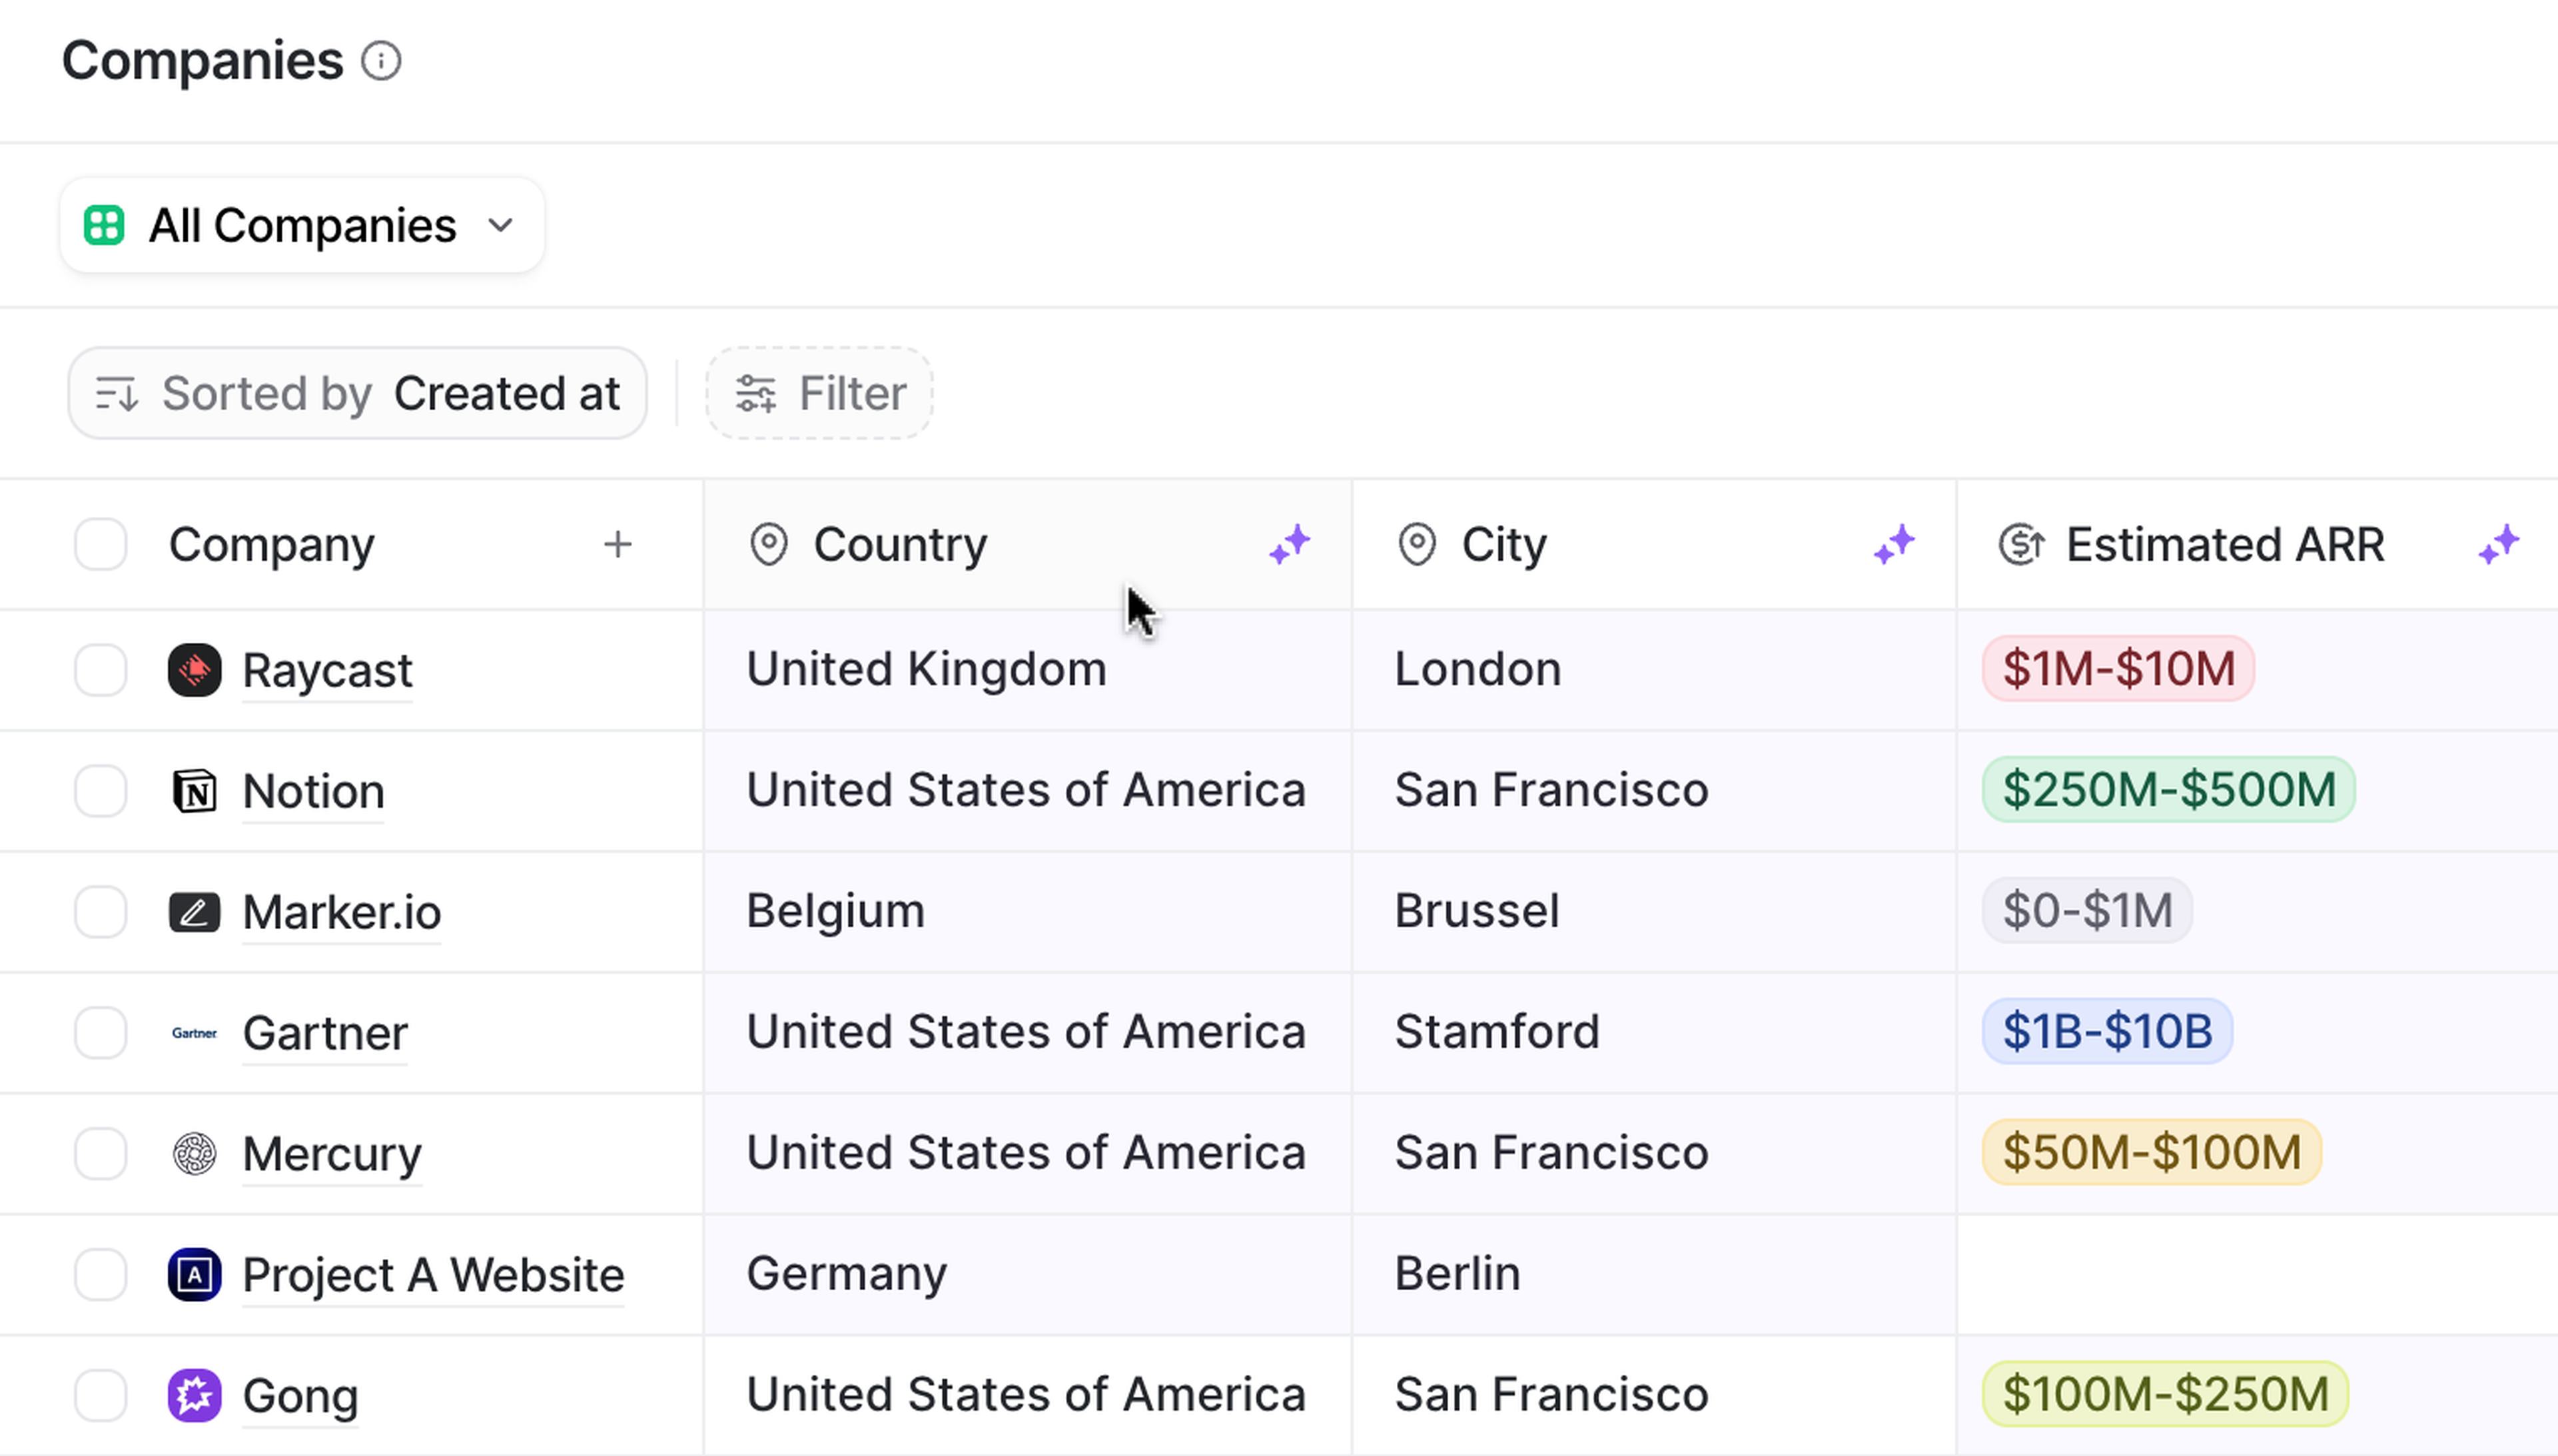Click the sparkle icon in Estimated ARR column
2558x1456 pixels.
[x=2498, y=544]
